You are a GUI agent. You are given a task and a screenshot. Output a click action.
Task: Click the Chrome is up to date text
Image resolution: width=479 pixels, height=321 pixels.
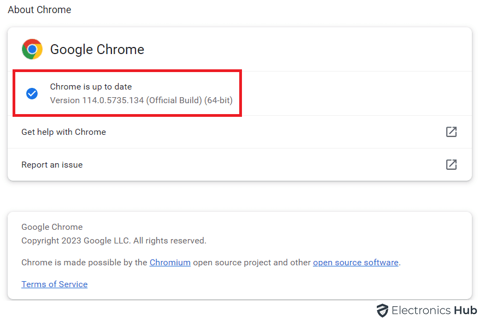[91, 86]
